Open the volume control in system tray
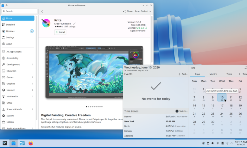The image size is (247, 148). (213, 143)
